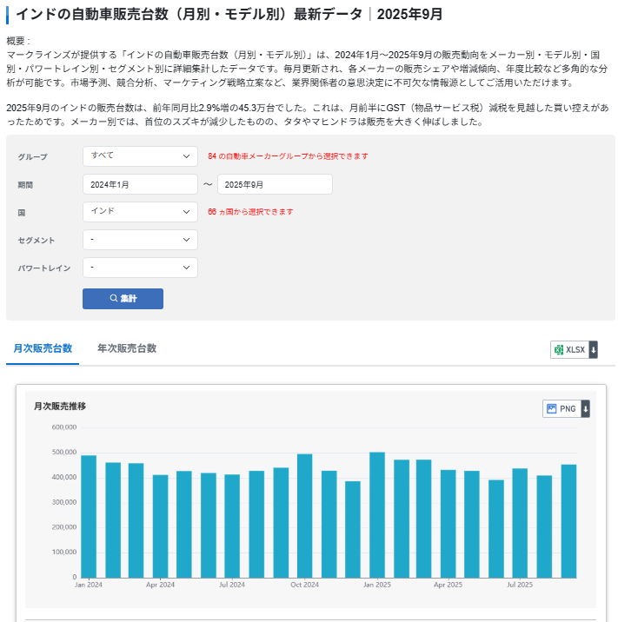Select the Oct 2024 bar in the chart
Viewport: 618px width, 622px height.
tap(304, 515)
